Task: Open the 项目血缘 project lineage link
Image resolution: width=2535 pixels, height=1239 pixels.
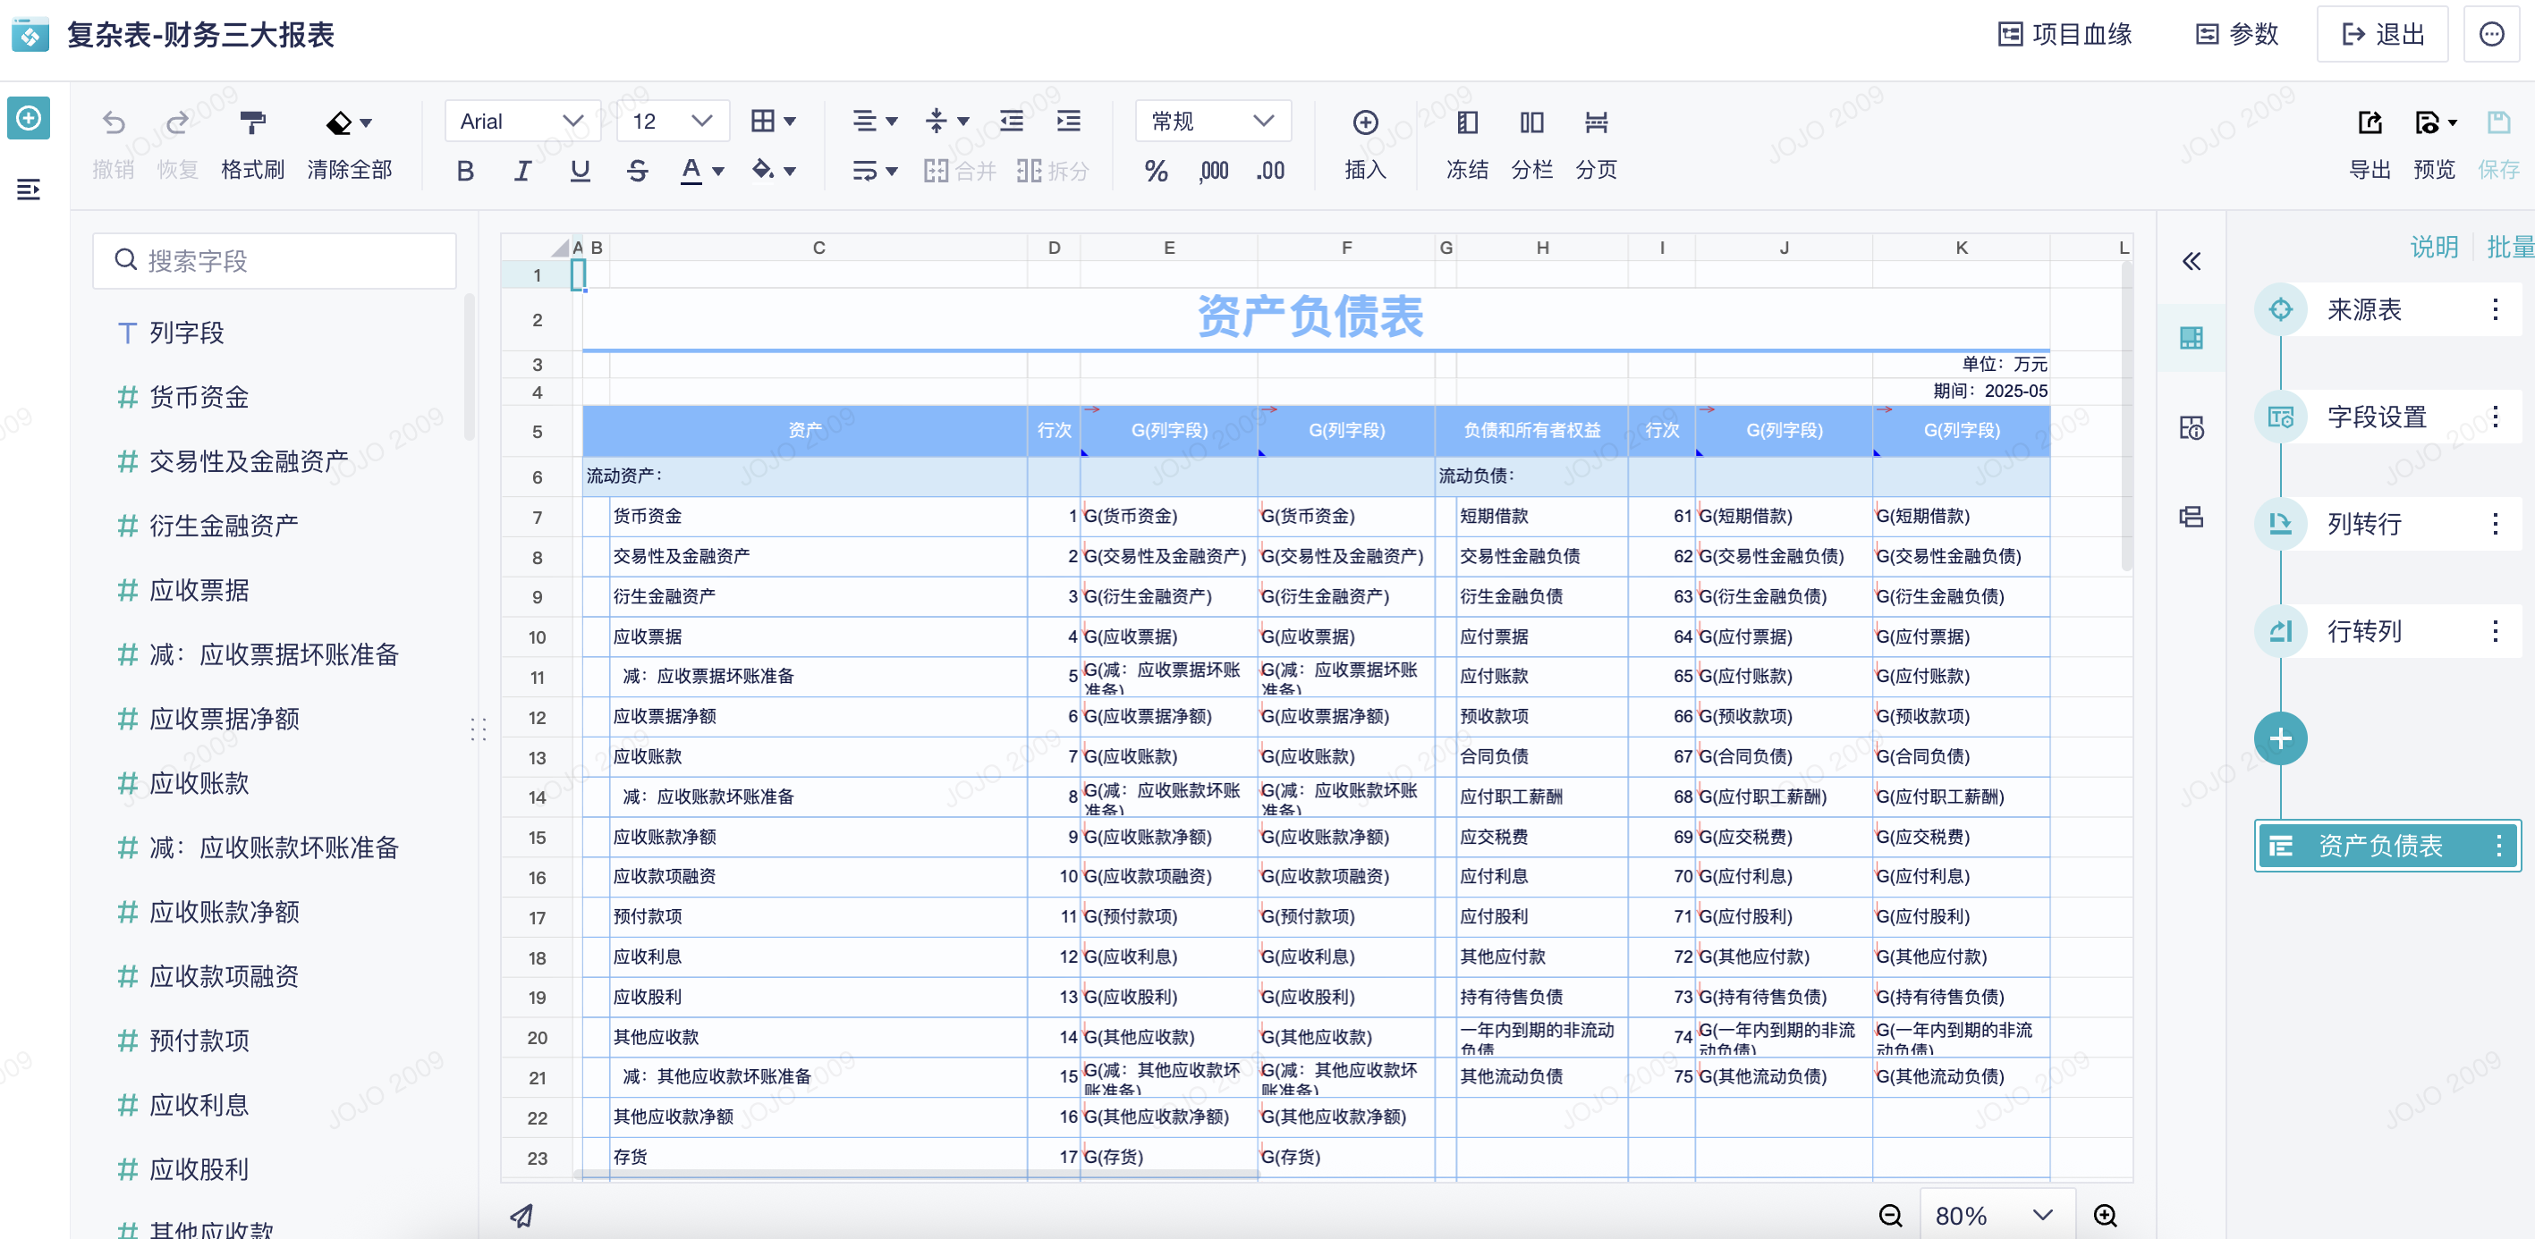Action: 2064,34
